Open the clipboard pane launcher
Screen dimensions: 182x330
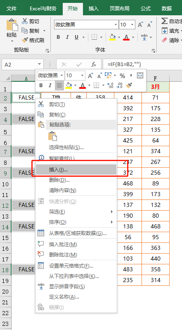(x=47, y=50)
